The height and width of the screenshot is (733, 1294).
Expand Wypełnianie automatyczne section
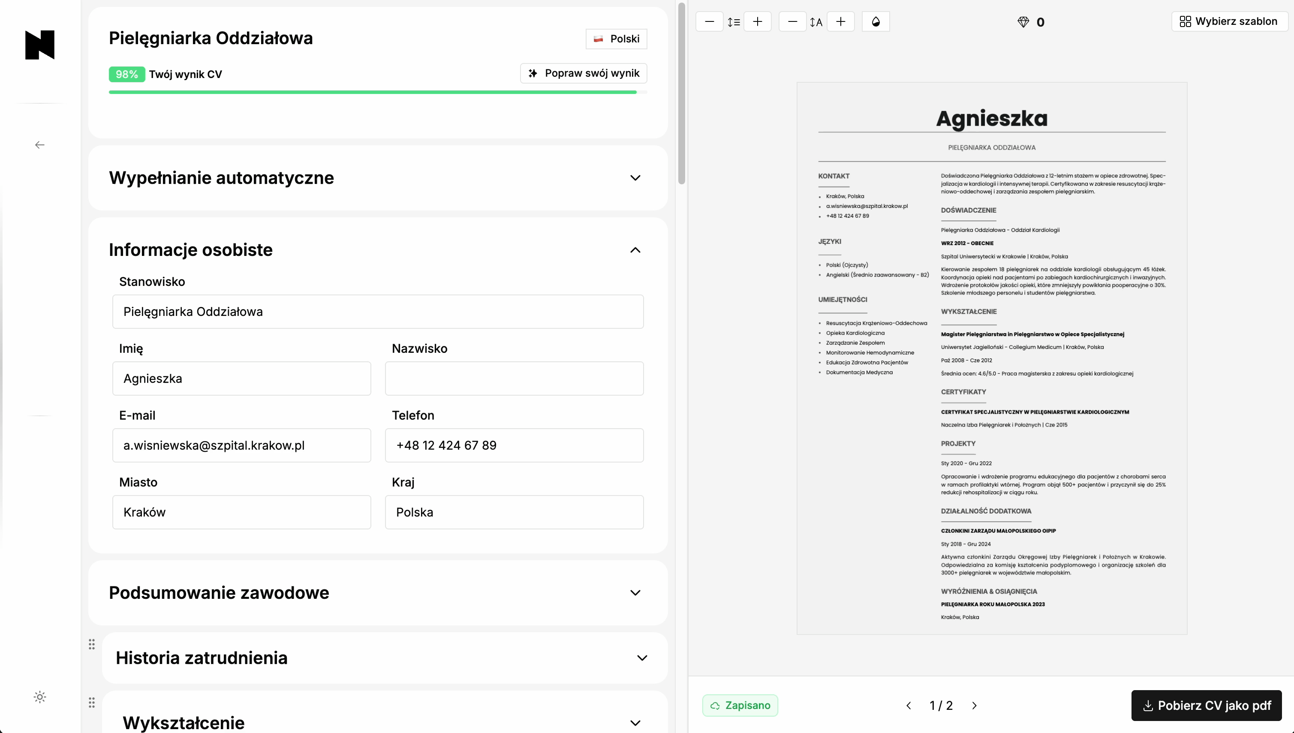click(635, 178)
